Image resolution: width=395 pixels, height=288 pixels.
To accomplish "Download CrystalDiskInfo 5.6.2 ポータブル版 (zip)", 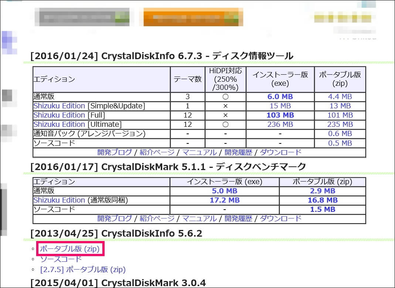I will 70,249.
